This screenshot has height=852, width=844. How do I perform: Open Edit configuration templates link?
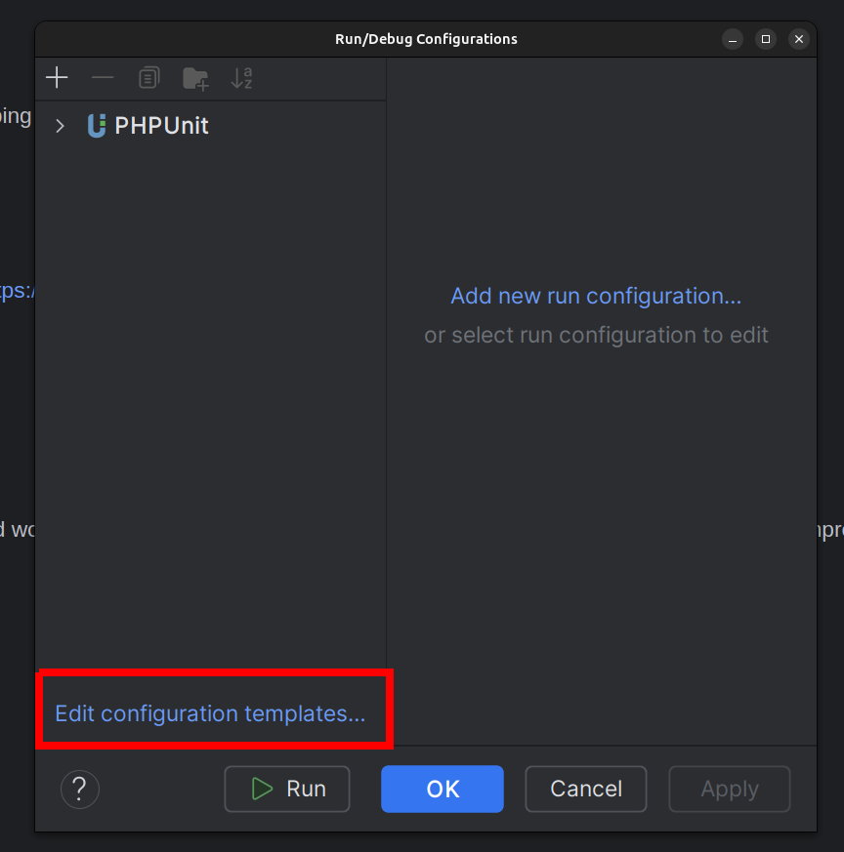pyautogui.click(x=210, y=713)
